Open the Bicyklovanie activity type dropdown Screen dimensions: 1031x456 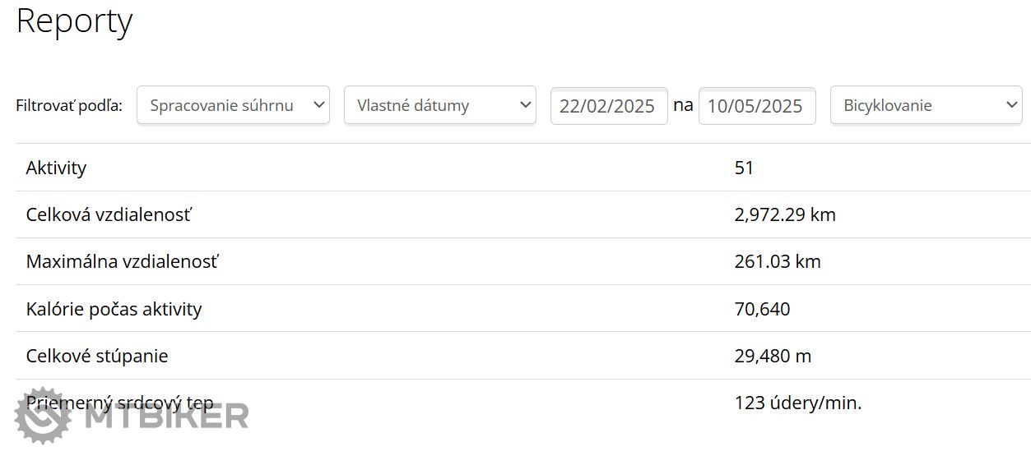coord(926,105)
